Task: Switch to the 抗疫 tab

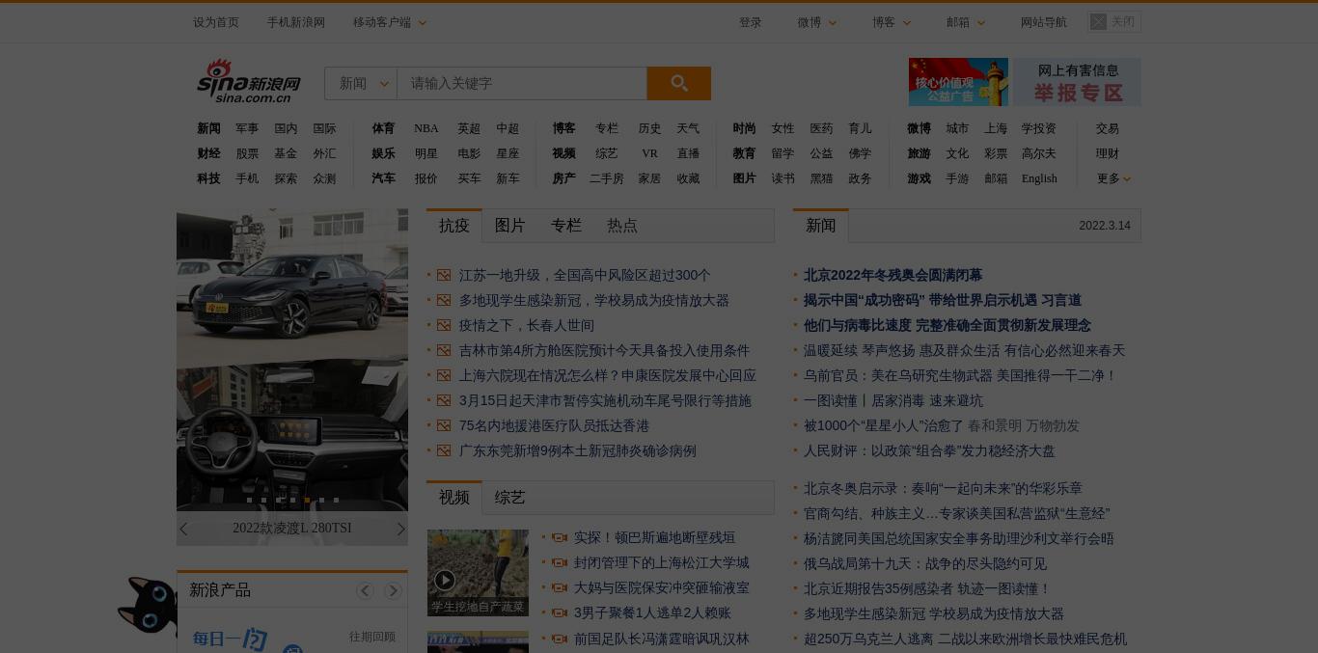Action: 454,225
